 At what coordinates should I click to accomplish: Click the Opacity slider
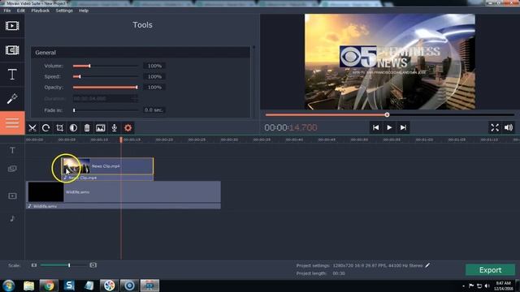tap(106, 88)
